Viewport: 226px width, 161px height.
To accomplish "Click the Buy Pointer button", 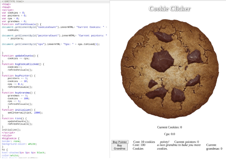I will point(120,142).
